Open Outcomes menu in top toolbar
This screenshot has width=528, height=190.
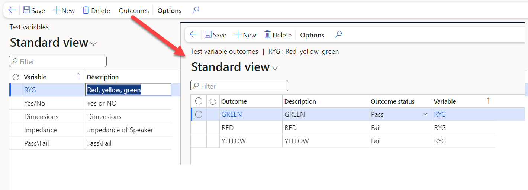click(x=134, y=11)
